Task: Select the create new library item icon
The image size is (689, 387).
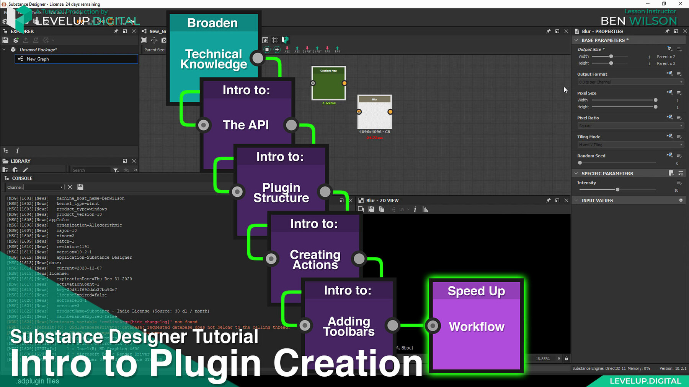Action: tap(15, 170)
